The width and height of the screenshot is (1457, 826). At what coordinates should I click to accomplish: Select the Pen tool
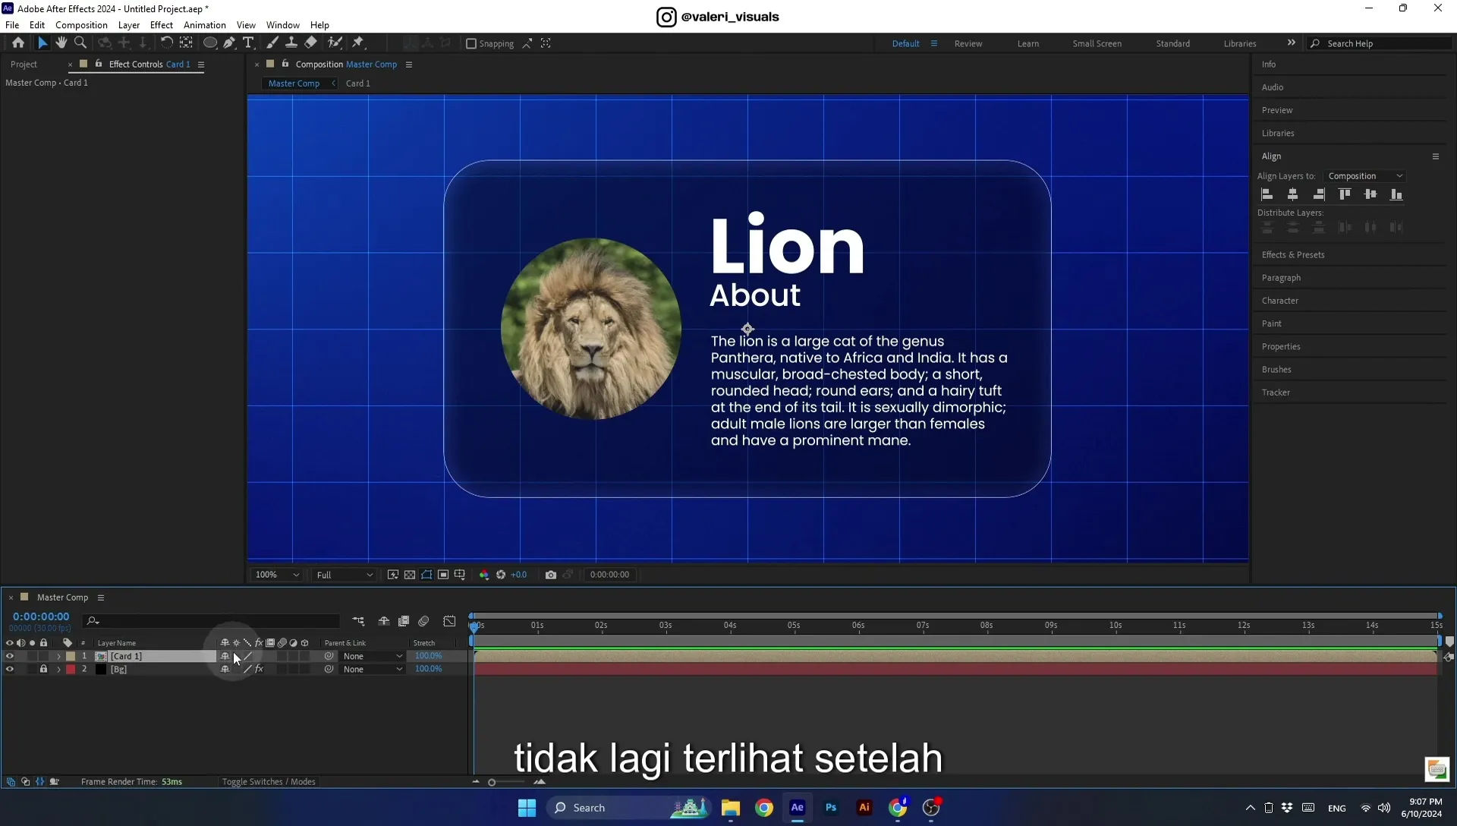229,43
